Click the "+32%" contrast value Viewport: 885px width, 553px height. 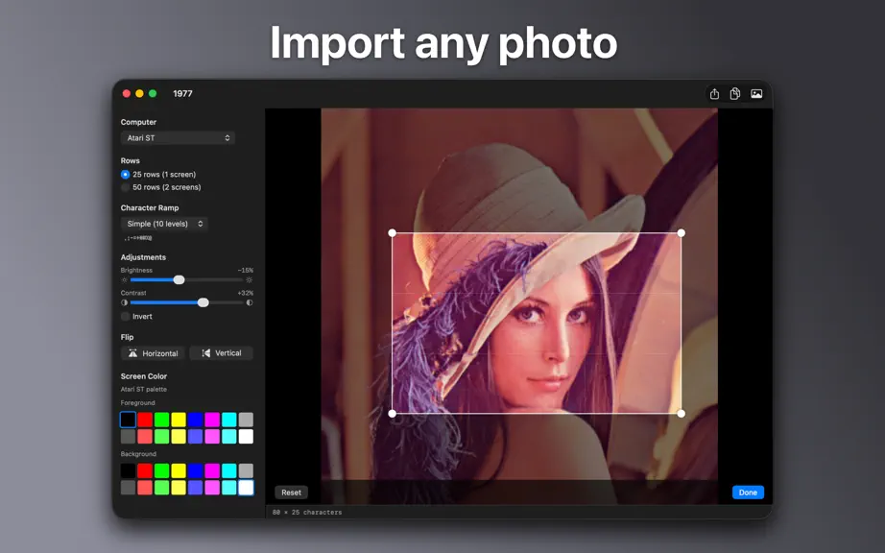246,293
